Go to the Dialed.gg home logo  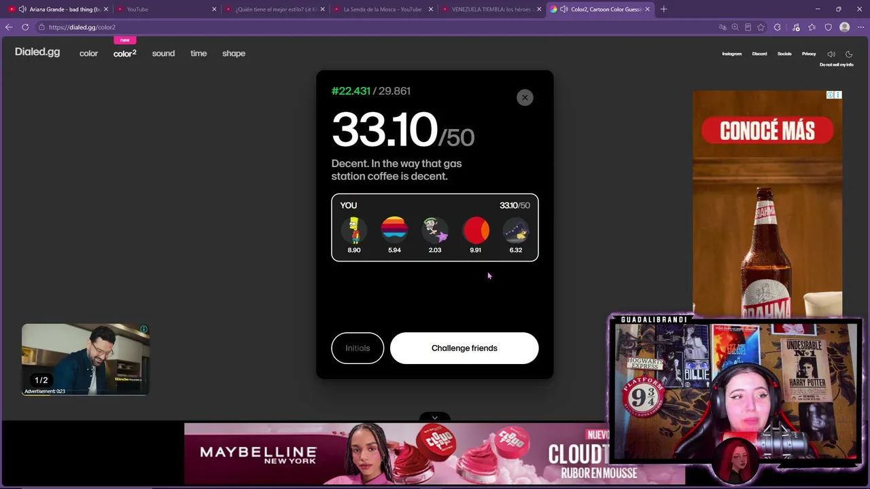(37, 52)
